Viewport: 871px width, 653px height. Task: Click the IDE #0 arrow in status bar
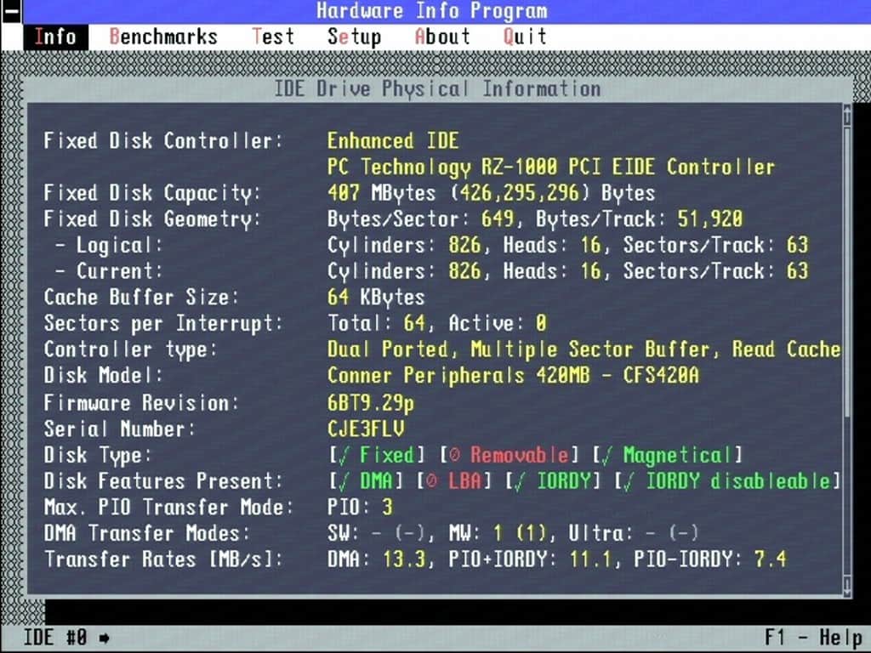tap(105, 638)
